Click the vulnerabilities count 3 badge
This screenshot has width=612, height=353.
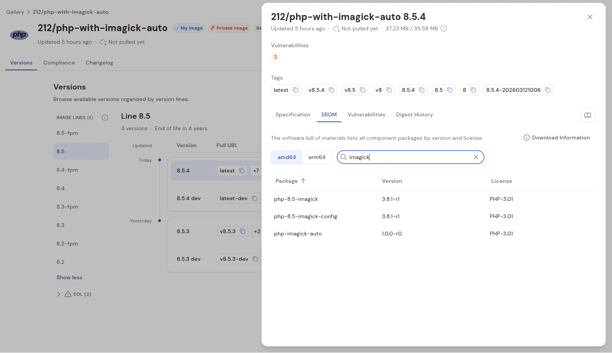coord(275,57)
